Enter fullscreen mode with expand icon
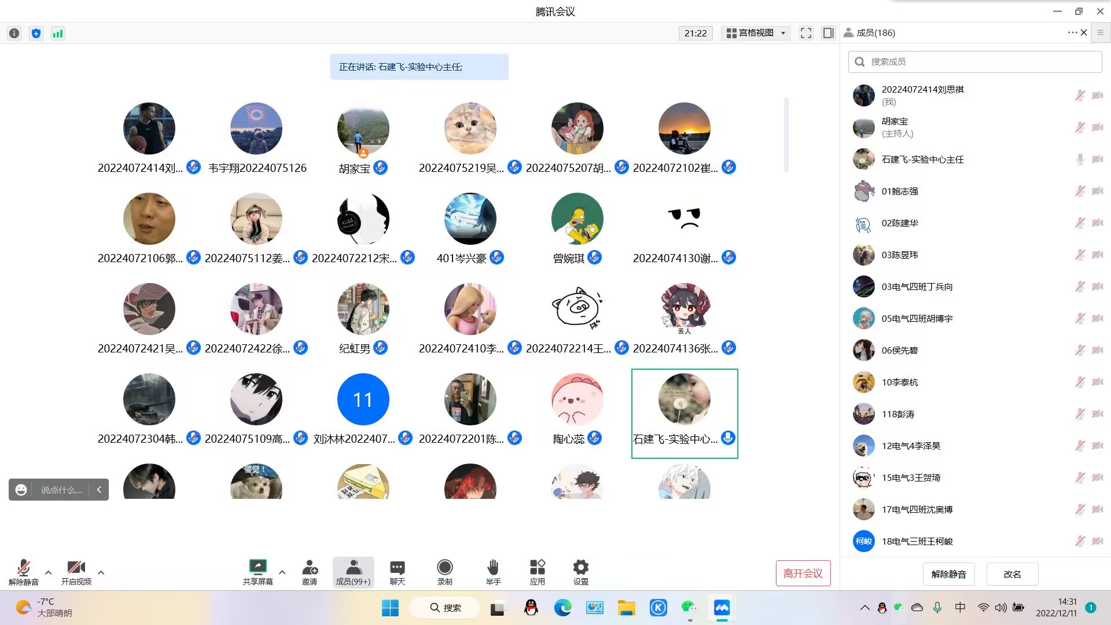 coord(806,33)
